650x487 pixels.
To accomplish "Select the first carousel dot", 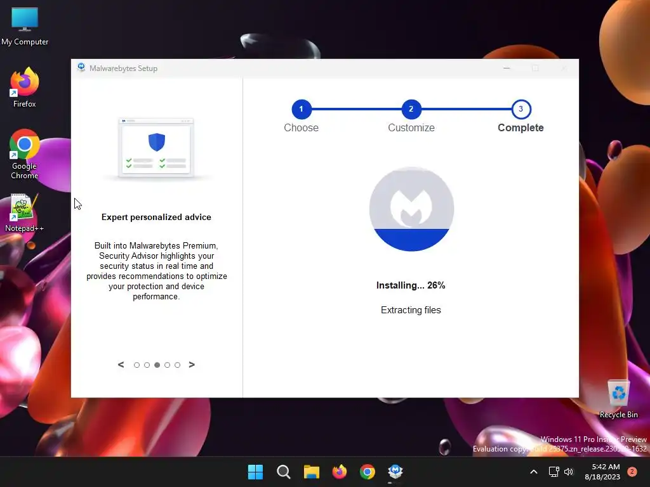I will (x=137, y=365).
